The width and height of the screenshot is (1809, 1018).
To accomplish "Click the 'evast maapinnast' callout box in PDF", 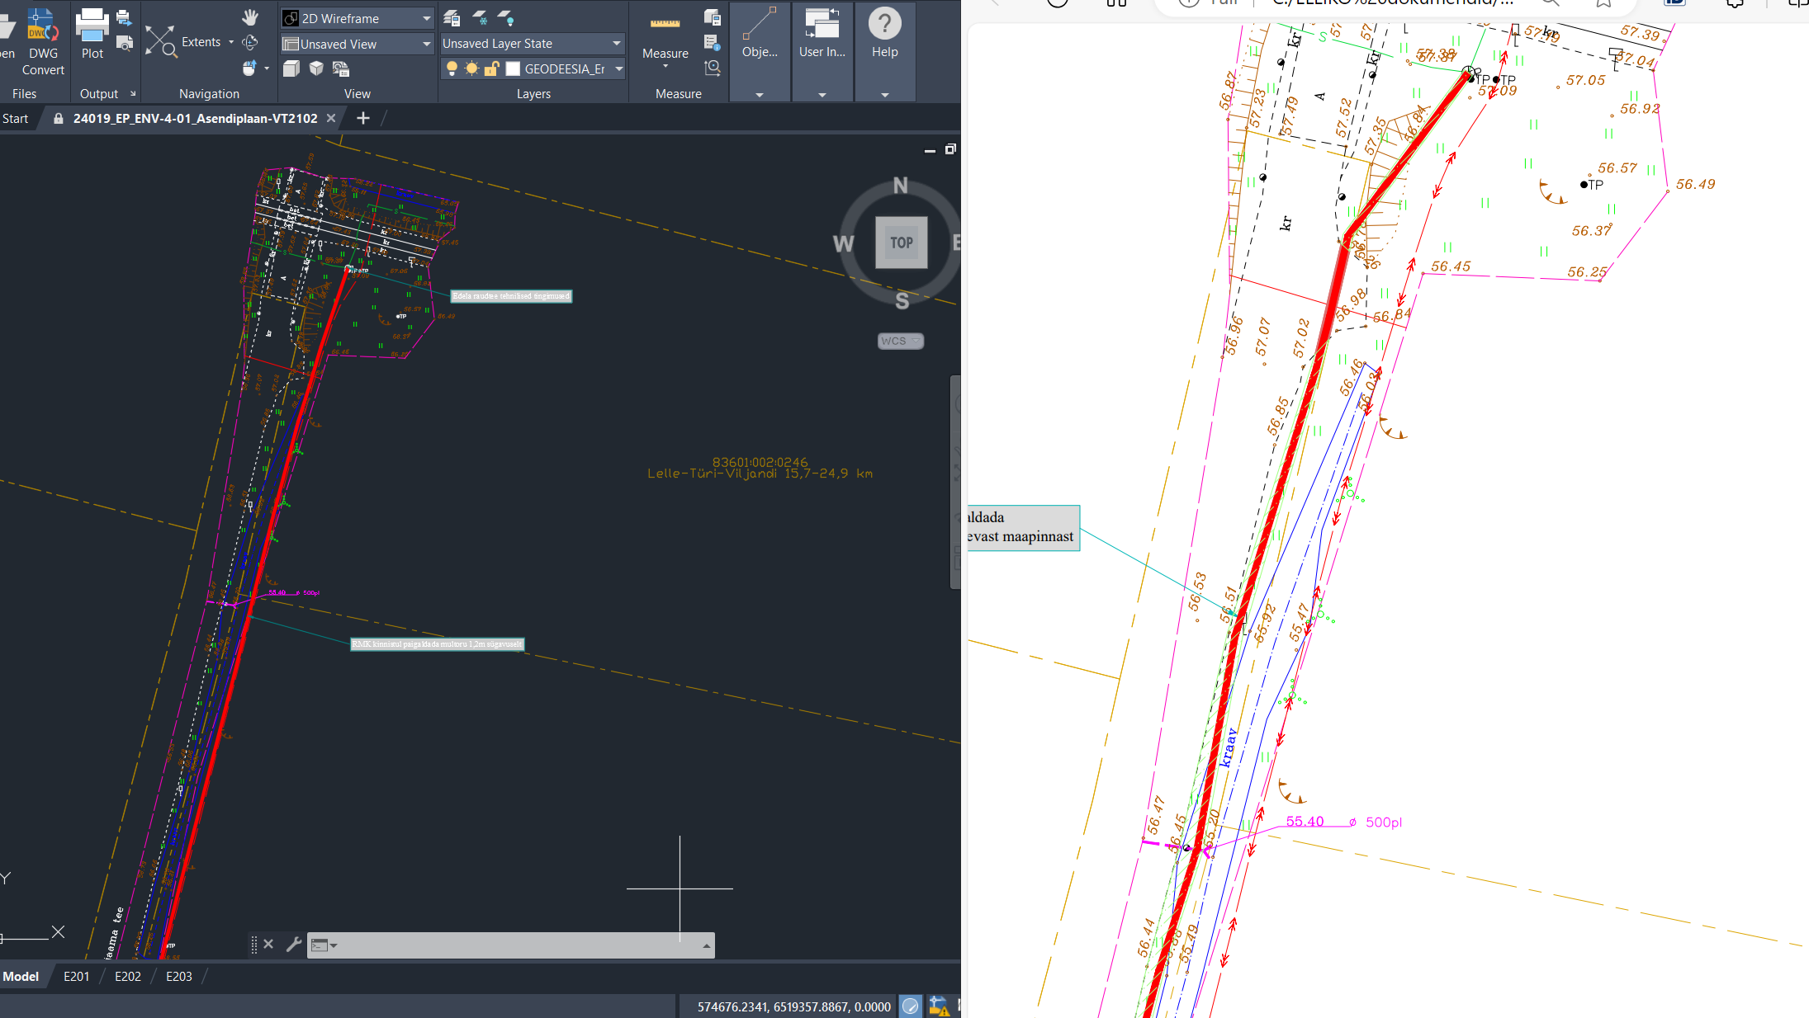I will pyautogui.click(x=1024, y=527).
